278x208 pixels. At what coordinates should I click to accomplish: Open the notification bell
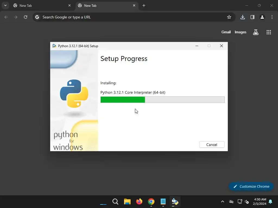pyautogui.click(x=271, y=201)
